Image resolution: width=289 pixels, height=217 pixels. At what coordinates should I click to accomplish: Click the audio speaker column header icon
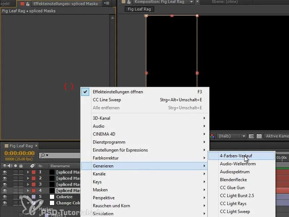[10, 166]
